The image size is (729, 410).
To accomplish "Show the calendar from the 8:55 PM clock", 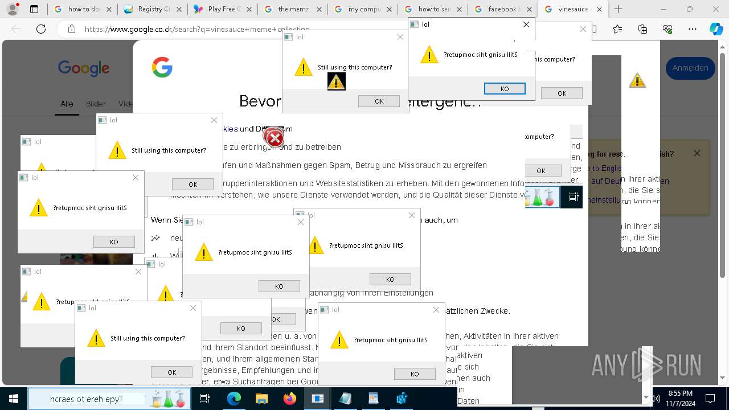I will click(x=680, y=398).
